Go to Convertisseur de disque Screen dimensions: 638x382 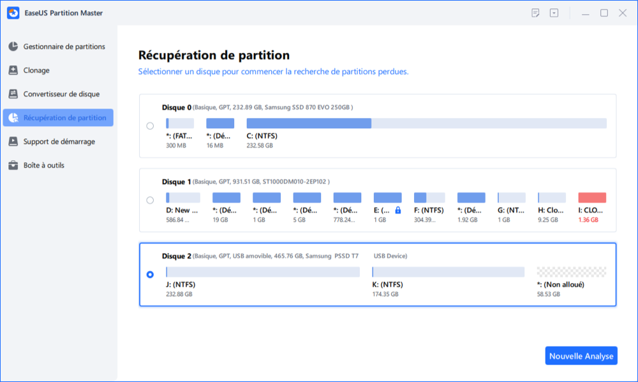[58, 94]
